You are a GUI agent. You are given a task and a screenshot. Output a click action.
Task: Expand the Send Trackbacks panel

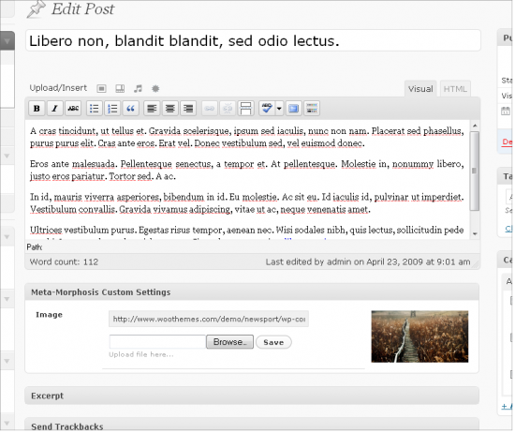click(252, 425)
